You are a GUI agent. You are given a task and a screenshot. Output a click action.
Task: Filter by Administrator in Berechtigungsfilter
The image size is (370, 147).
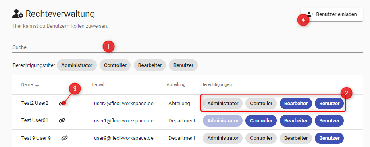tap(77, 65)
